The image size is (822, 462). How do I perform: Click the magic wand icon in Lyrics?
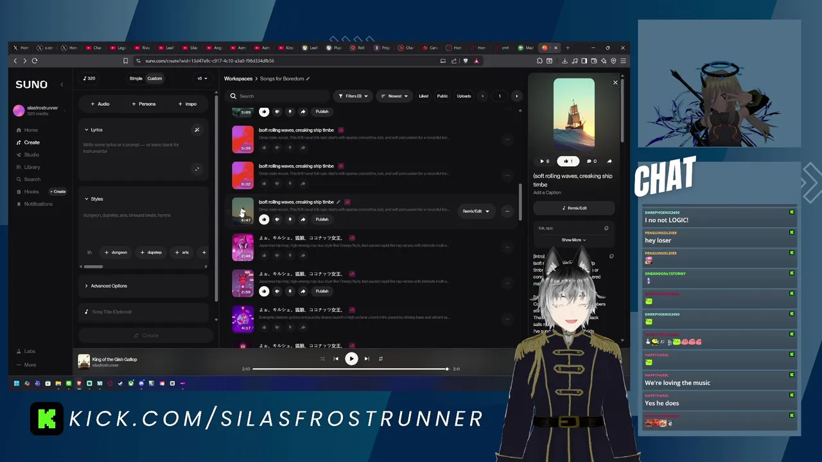tap(197, 130)
